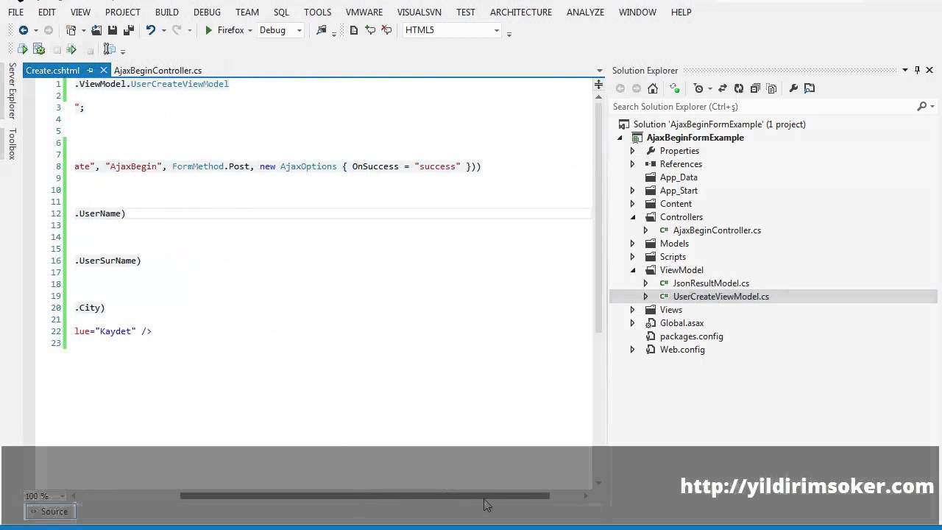942x530 pixels.
Task: Open the FILE menu
Action: (x=15, y=12)
